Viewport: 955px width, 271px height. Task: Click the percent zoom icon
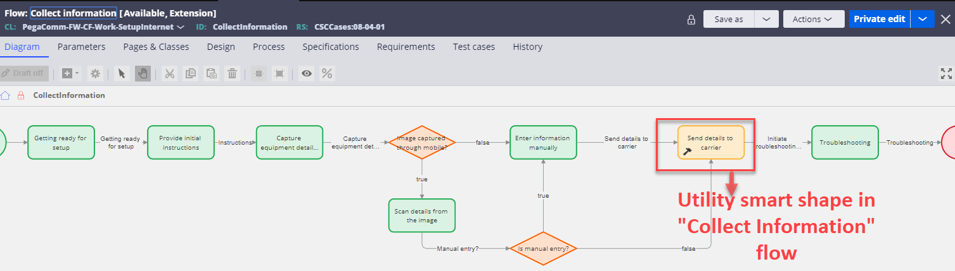coord(327,73)
